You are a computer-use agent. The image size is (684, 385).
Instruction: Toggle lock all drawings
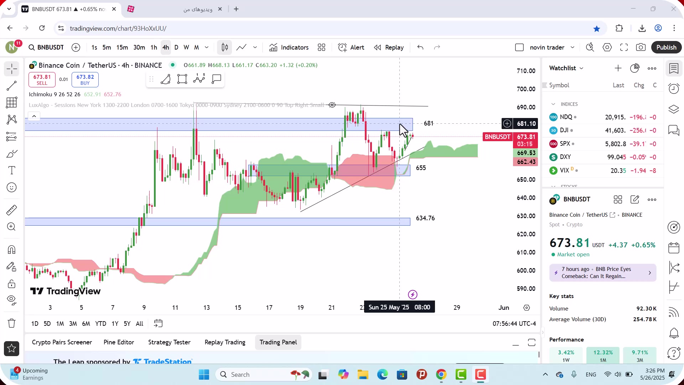11,284
